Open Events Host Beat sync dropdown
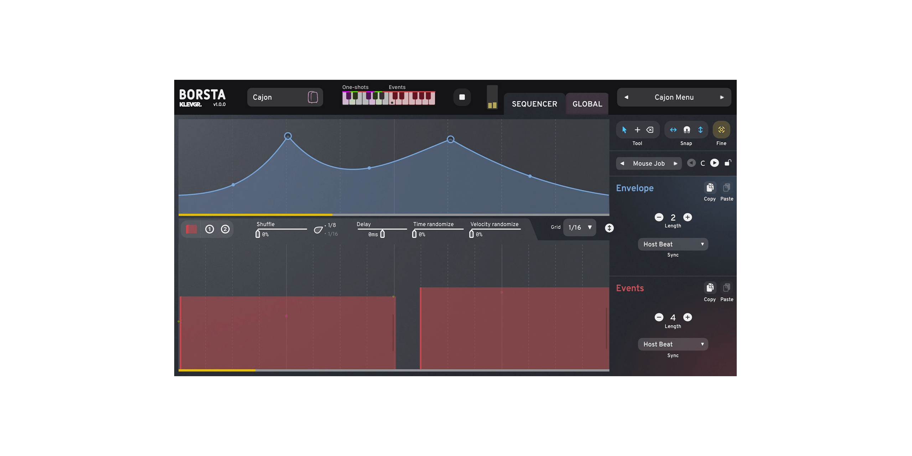 pos(673,344)
